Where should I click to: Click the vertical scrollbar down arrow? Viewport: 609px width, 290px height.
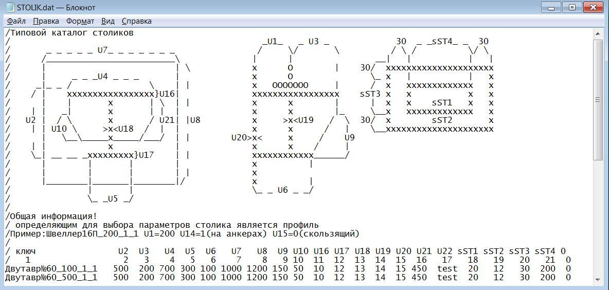point(598,280)
